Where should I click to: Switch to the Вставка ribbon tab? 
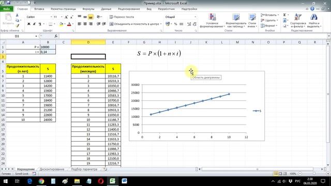pyautogui.click(x=39, y=9)
